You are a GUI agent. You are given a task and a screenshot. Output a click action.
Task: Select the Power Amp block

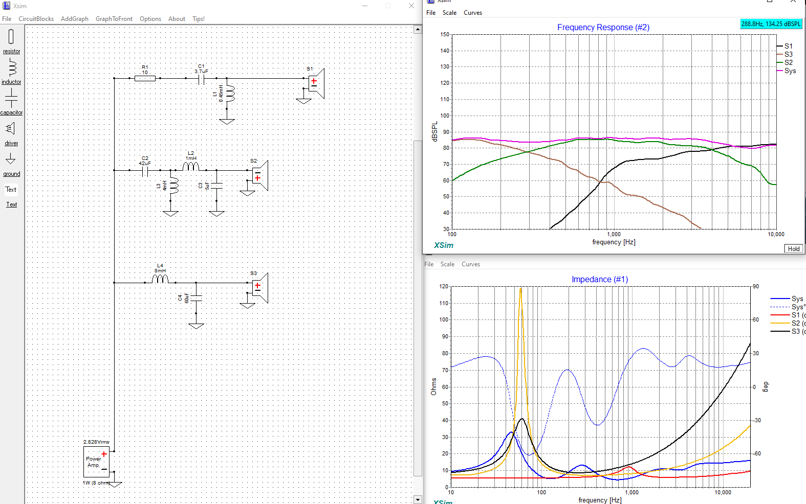point(96,462)
